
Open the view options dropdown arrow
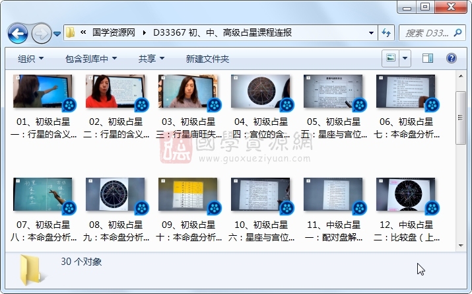tap(405, 58)
